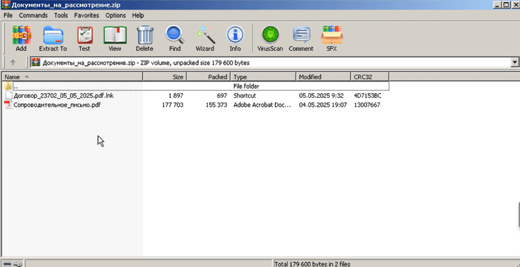Click the SFX toolbar icon
The image size is (520, 267).
click(331, 38)
